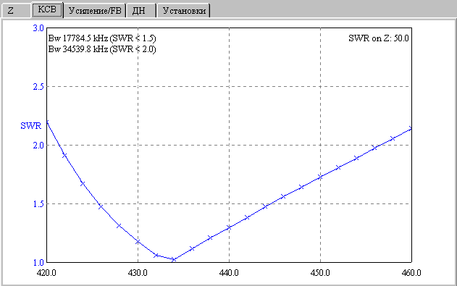The image size is (457, 286).
Task: Click the Bw 34539.8 kHz bandwidth text
Action: coord(102,49)
